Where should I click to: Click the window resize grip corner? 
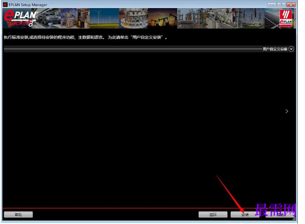click(x=294, y=219)
